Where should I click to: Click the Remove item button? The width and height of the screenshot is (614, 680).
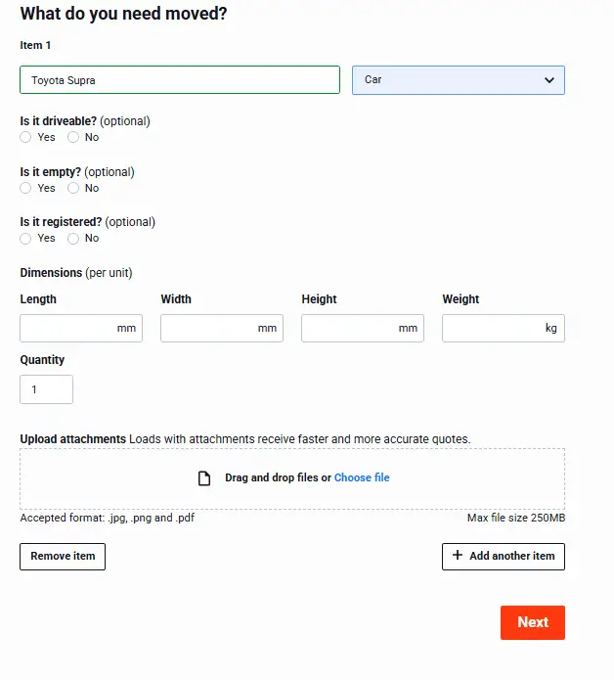pyautogui.click(x=63, y=557)
